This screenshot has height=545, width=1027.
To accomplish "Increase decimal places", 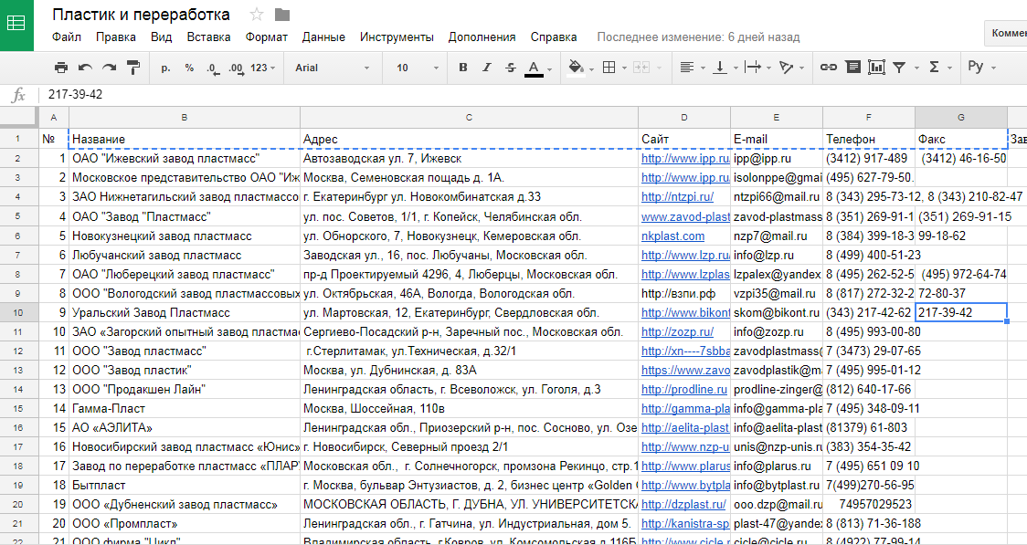I will coord(236,68).
